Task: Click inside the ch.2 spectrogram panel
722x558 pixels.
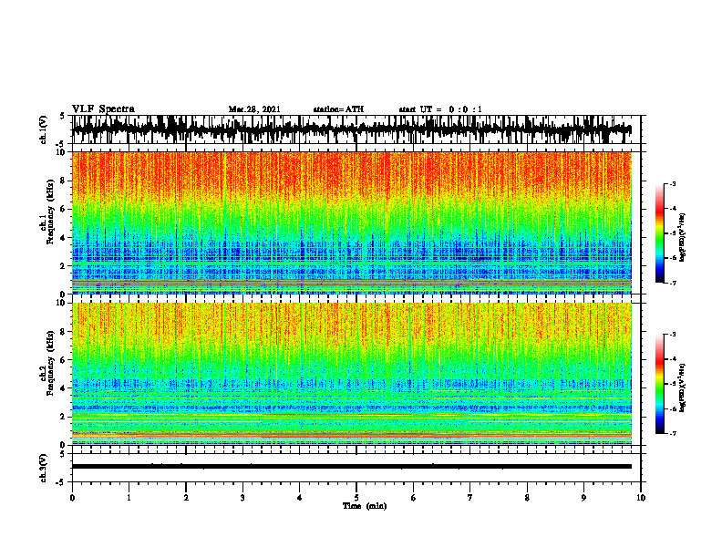Action: pos(351,374)
